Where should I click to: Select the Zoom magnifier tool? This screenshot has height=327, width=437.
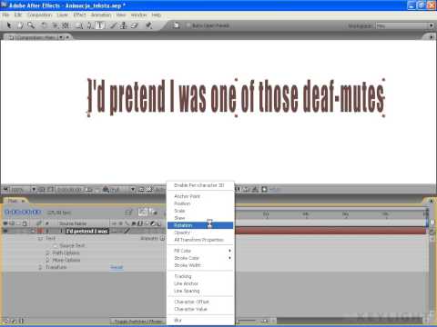pyautogui.click(x=31, y=25)
